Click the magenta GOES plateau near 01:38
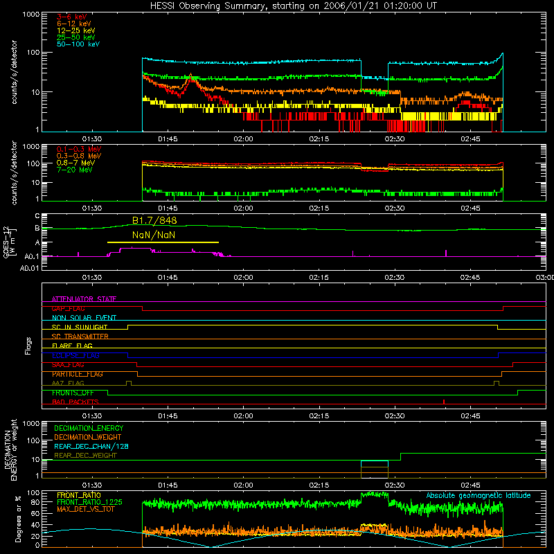Image resolution: width=554 pixels, height=554 pixels. [x=136, y=249]
